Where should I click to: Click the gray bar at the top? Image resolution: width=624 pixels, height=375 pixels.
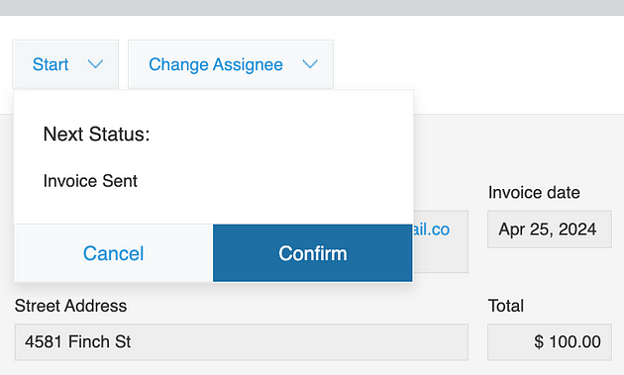(x=312, y=8)
